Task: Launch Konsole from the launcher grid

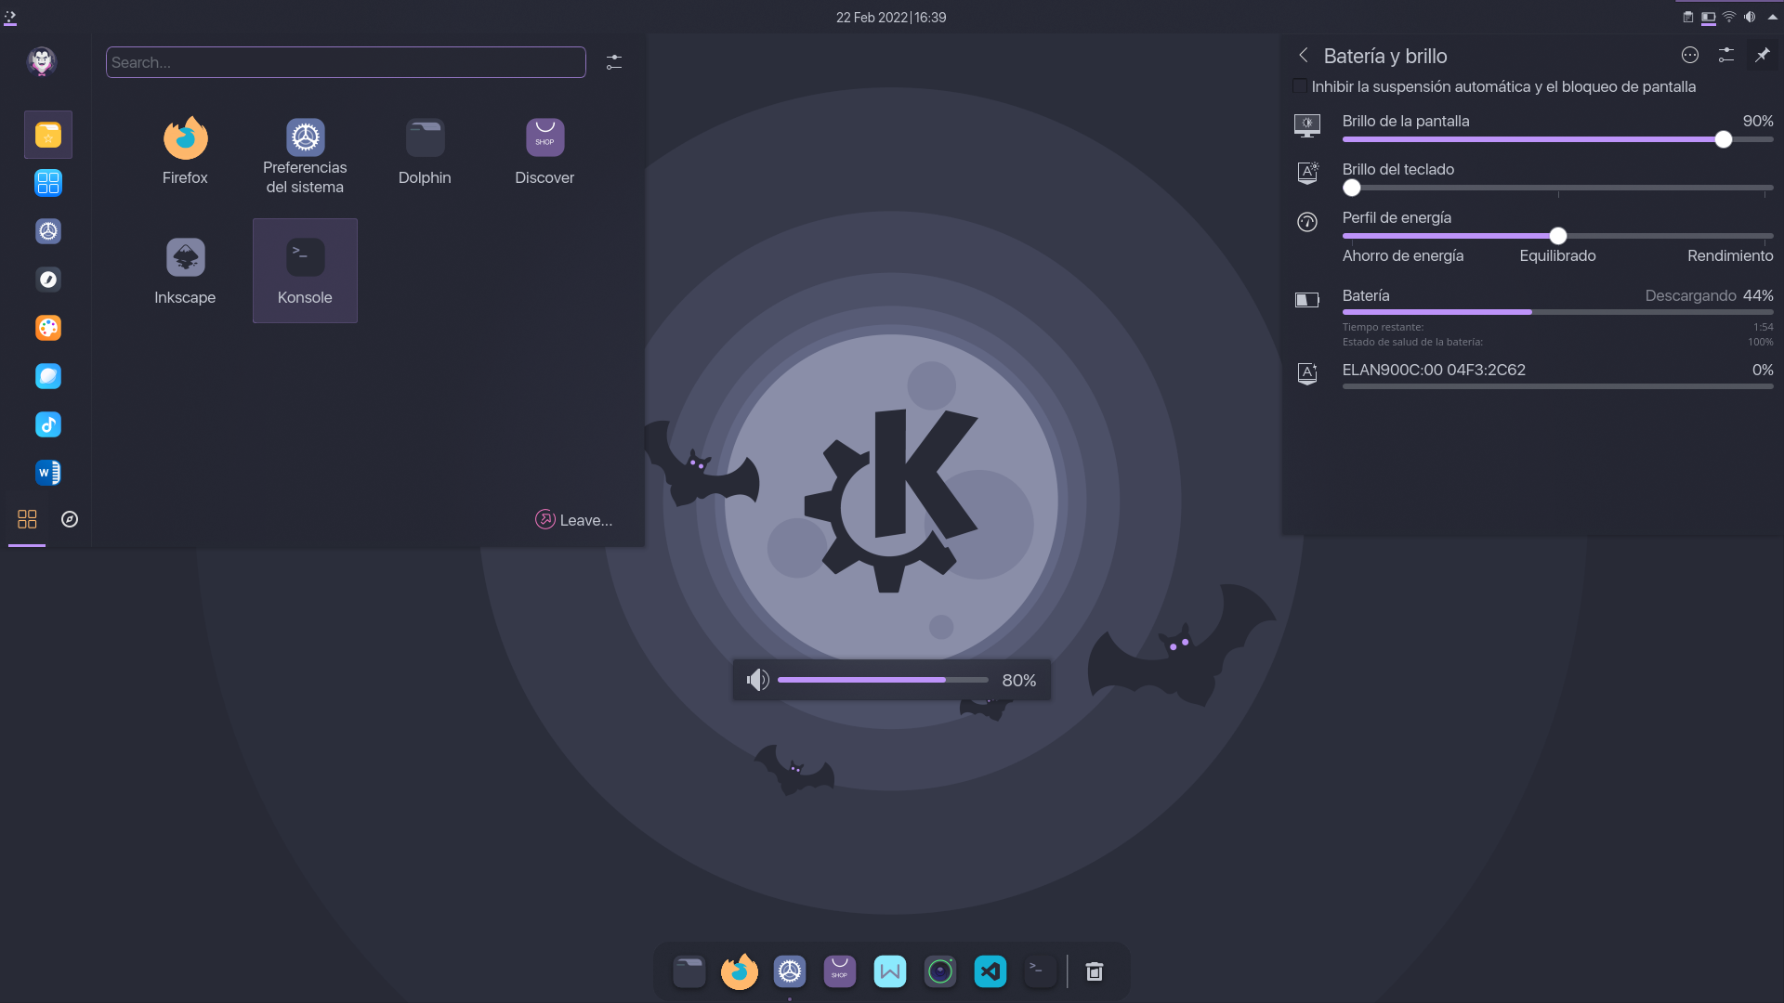Action: pyautogui.click(x=305, y=271)
